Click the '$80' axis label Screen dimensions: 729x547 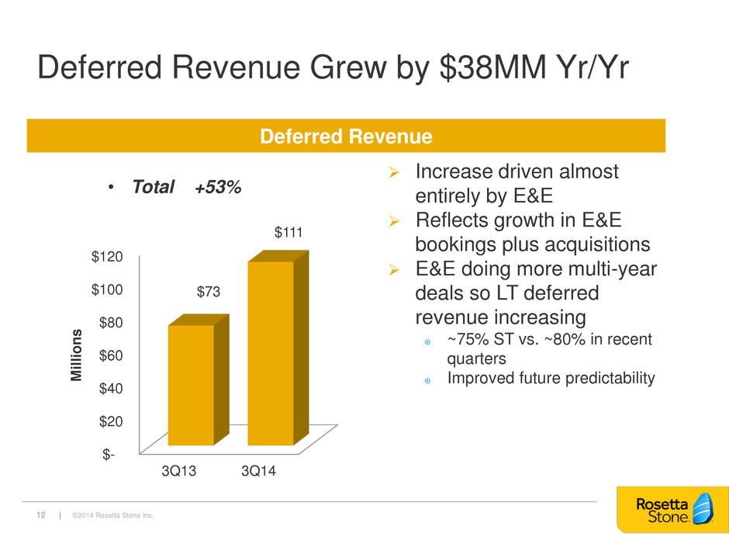[x=111, y=322]
